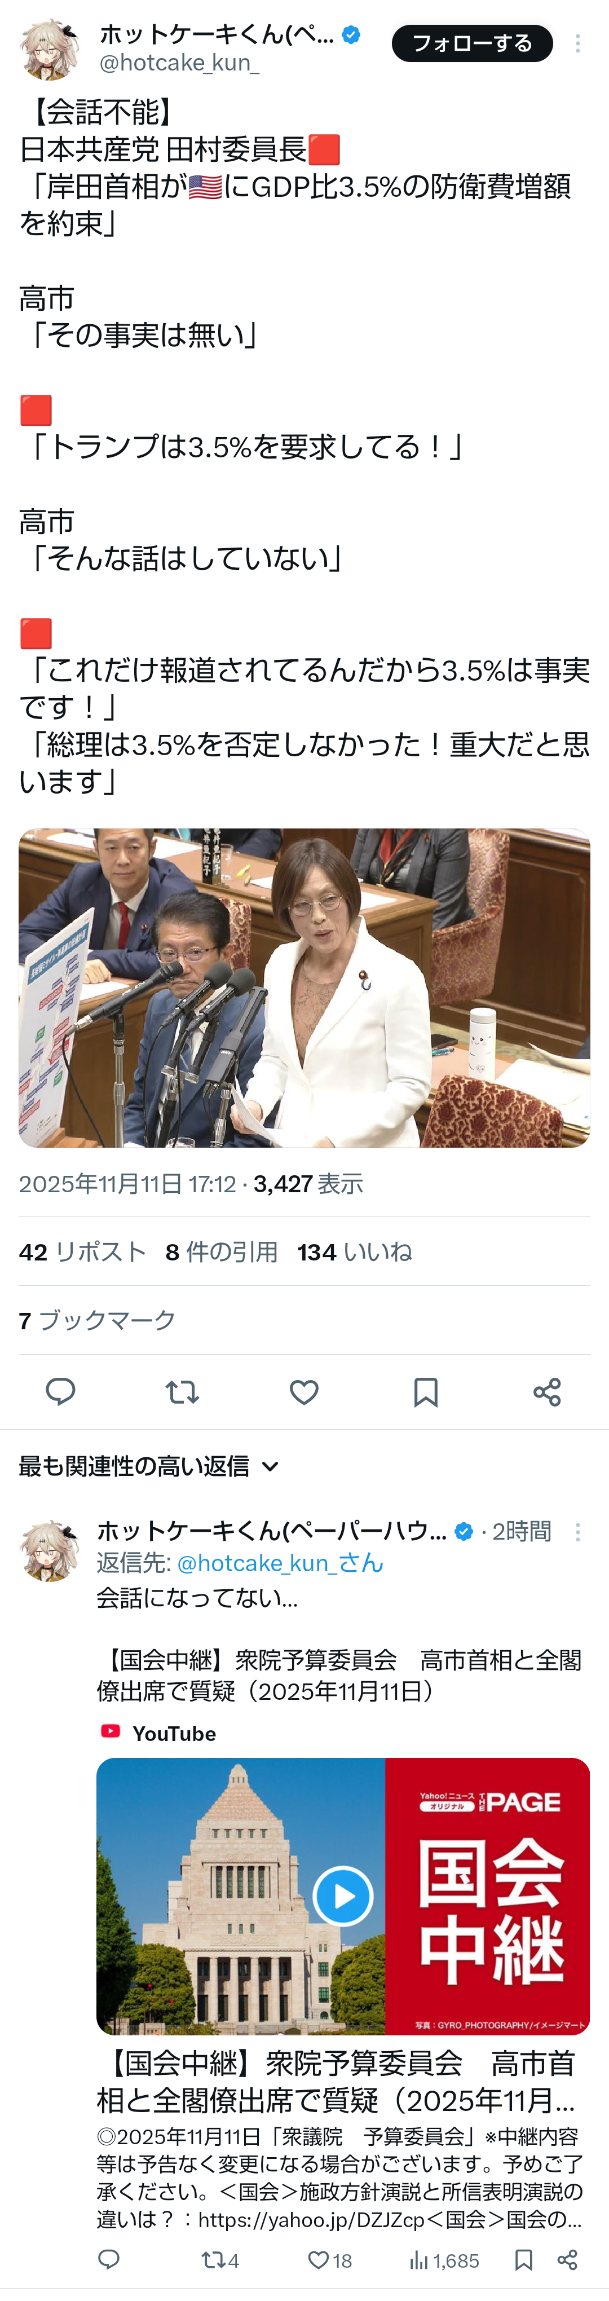This screenshot has height=2301, width=609.
Task: Click the @hotcake_kun_さん mention link
Action: tap(280, 1562)
